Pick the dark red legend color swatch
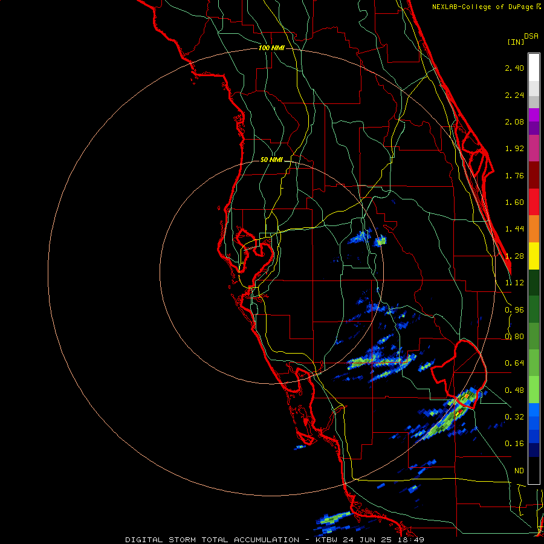 [x=534, y=175]
